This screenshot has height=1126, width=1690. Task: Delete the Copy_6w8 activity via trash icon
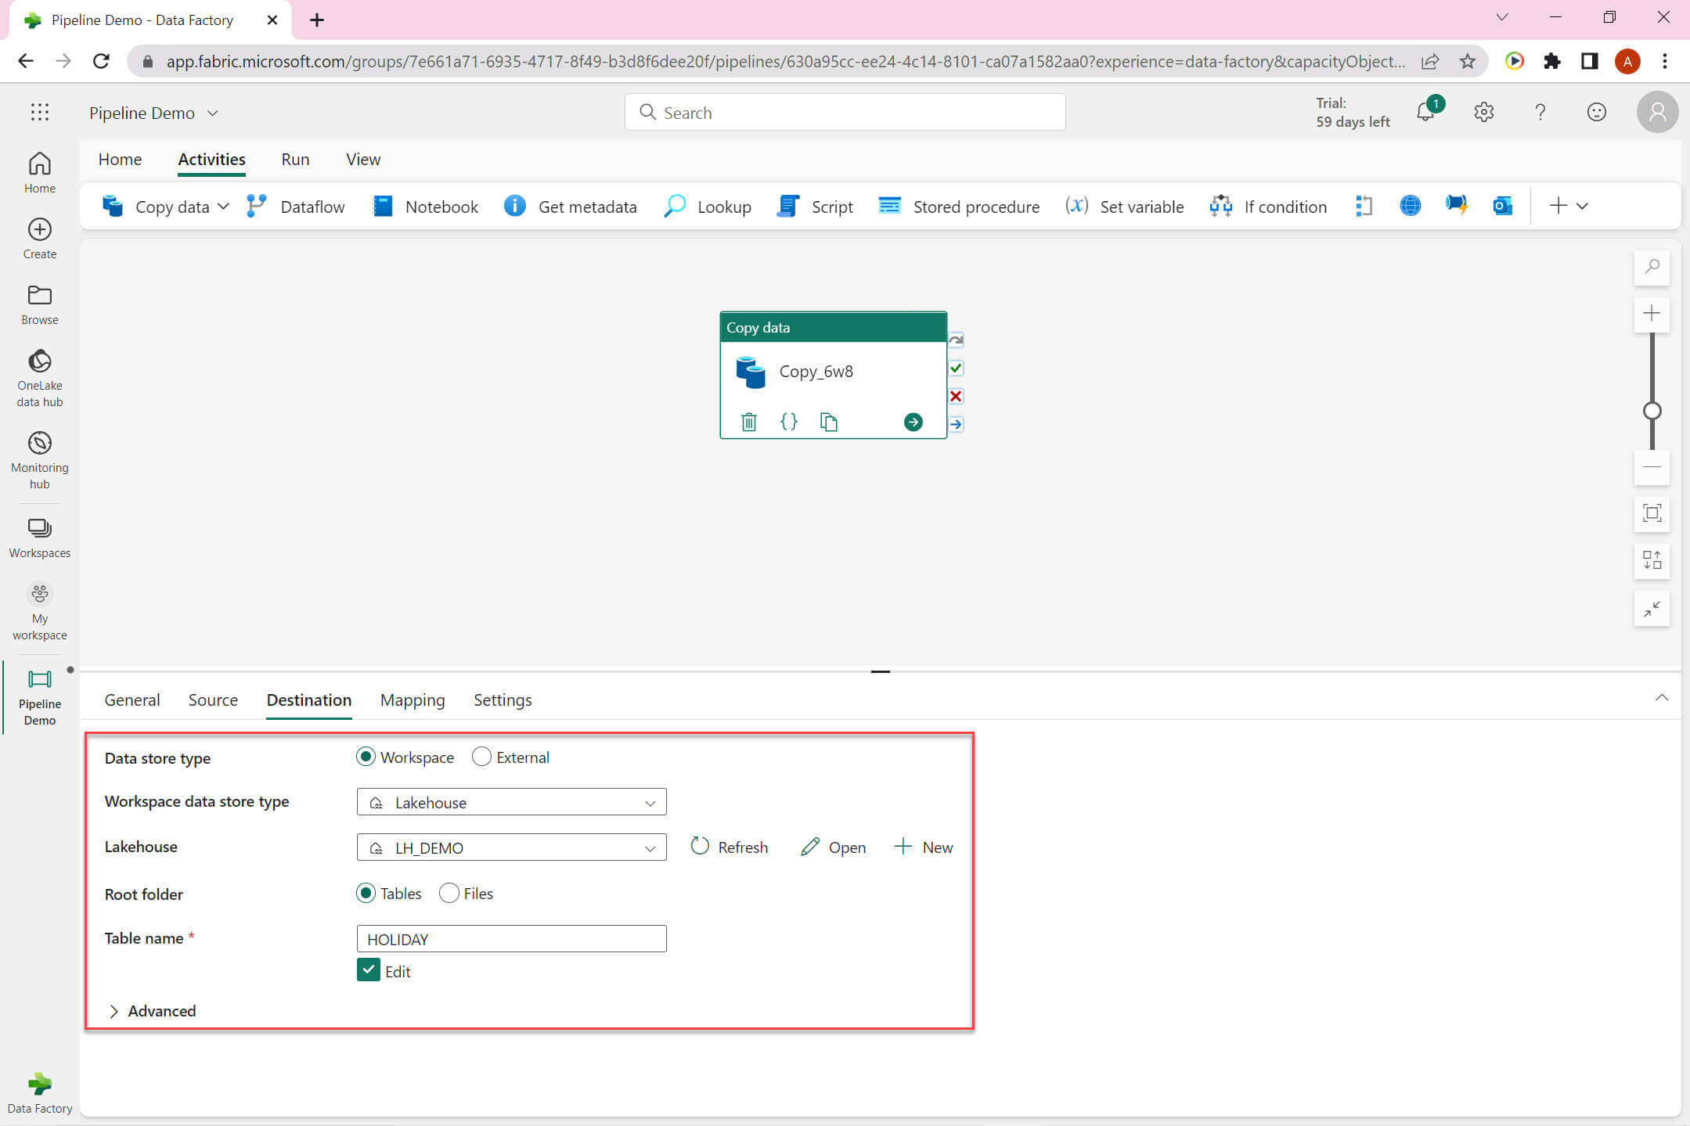pos(748,422)
